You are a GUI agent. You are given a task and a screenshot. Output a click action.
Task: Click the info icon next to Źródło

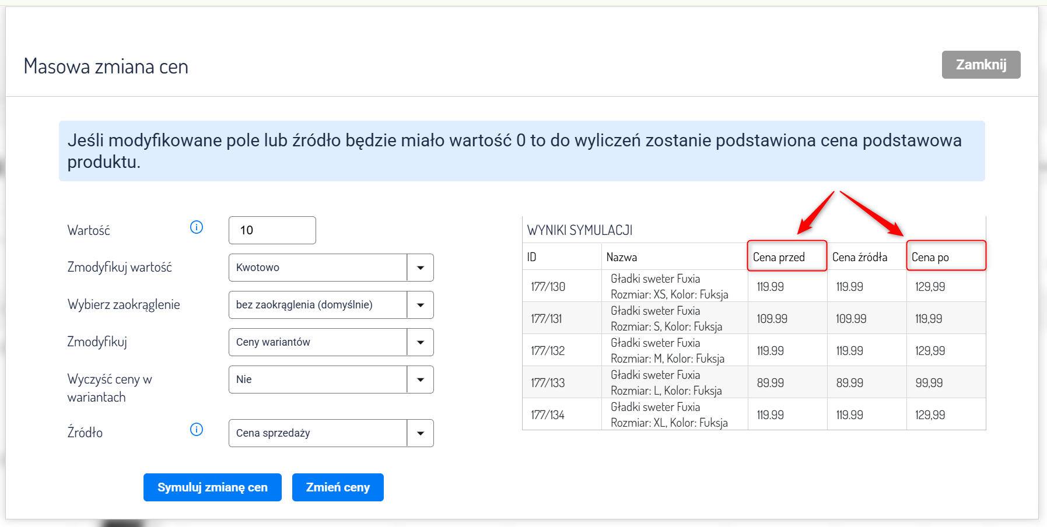[x=197, y=430]
